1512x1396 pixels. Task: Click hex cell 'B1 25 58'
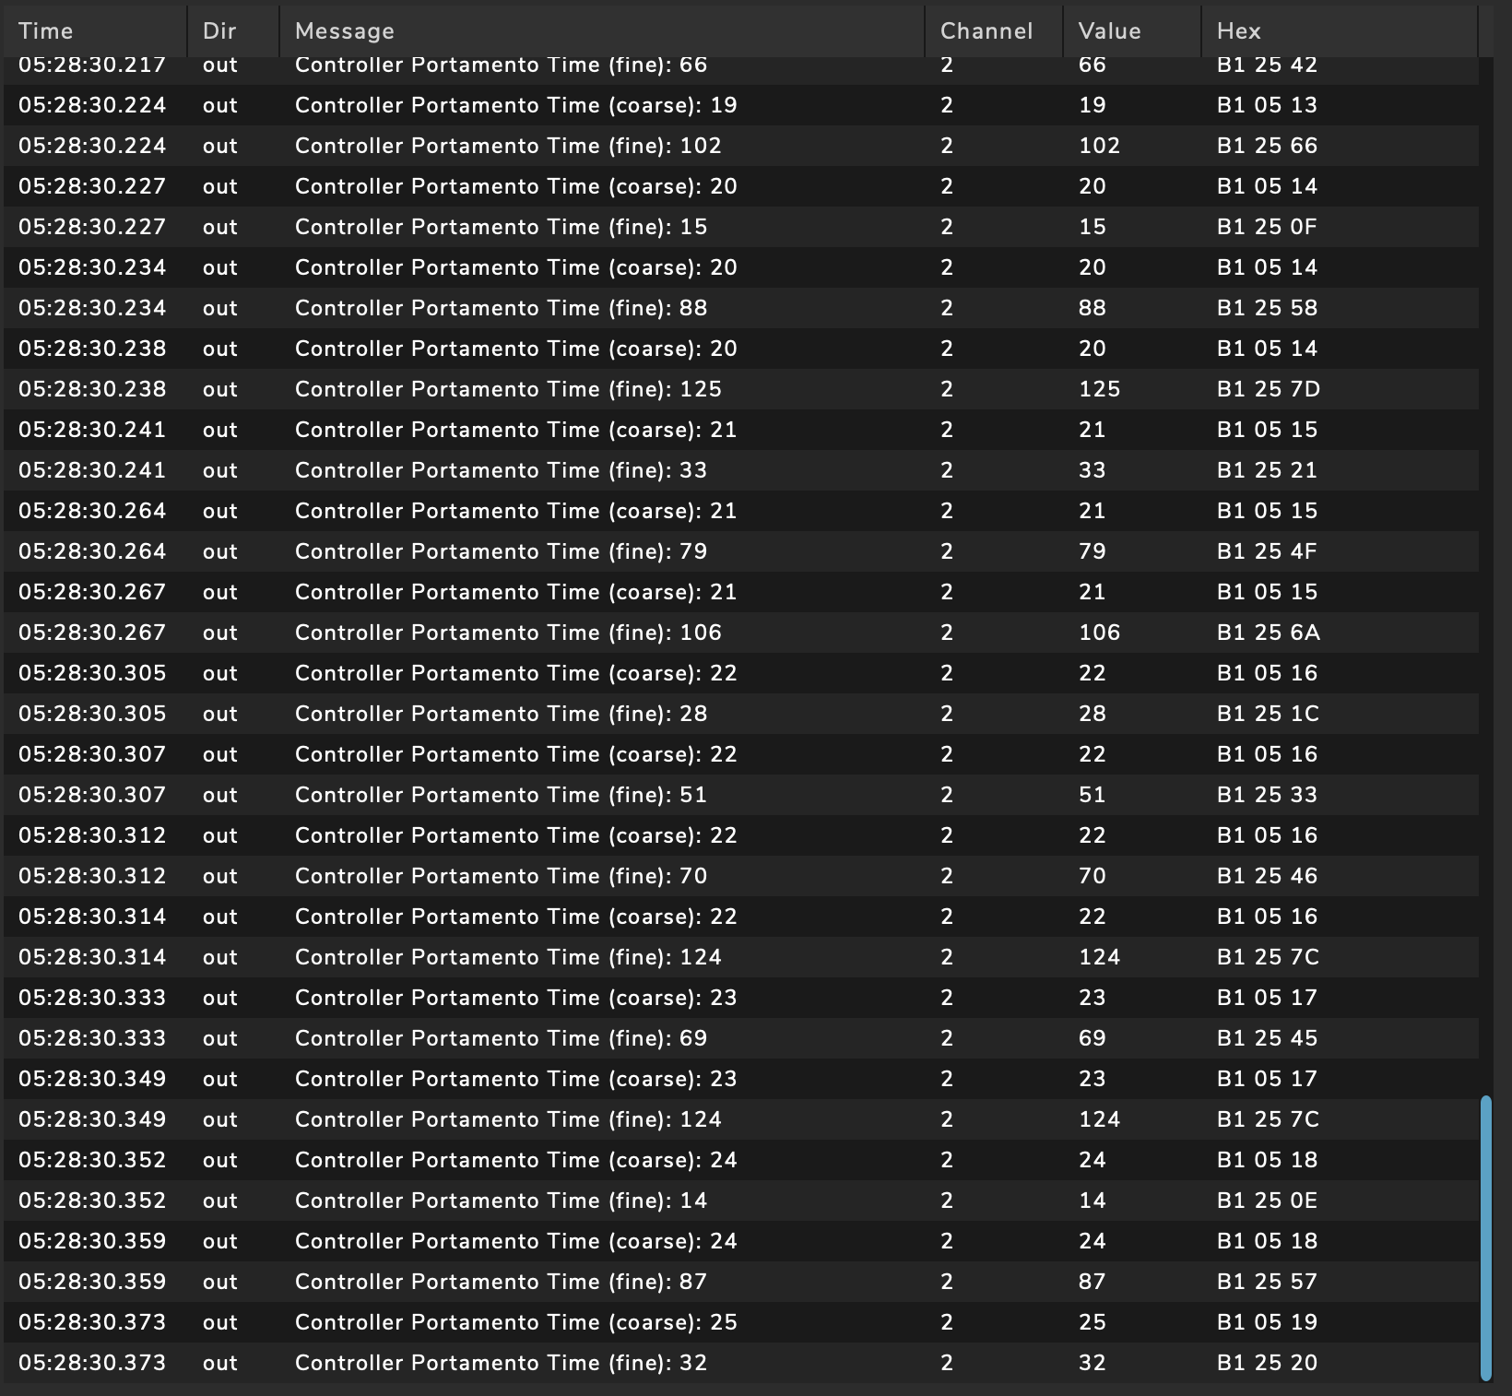1267,308
